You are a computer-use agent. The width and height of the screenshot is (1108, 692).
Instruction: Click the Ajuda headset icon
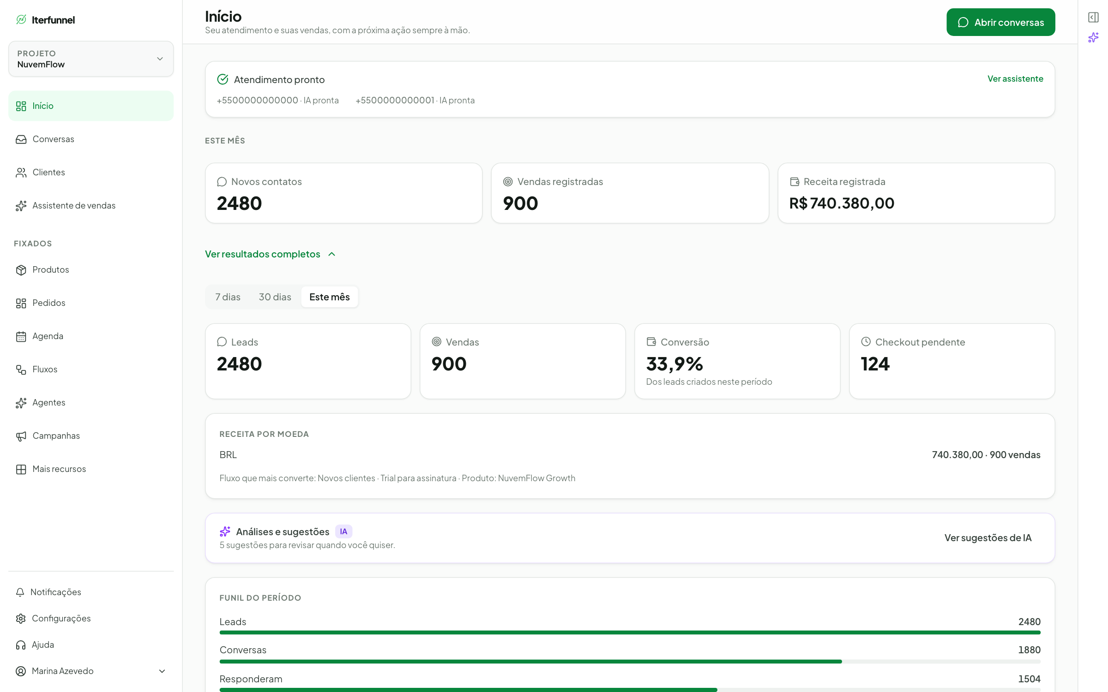[20, 644]
